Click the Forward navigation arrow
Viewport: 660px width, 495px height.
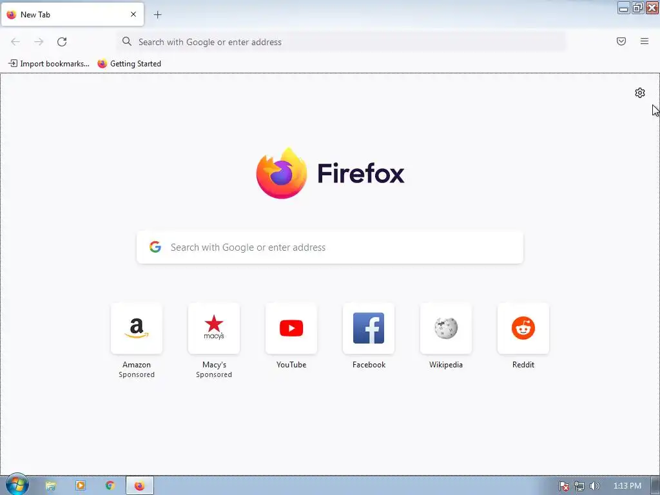click(x=39, y=42)
